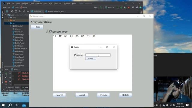The width and height of the screenshot is (192, 108).
Task: Hide the Project panel with minus icon
Action: (x=28, y=11)
